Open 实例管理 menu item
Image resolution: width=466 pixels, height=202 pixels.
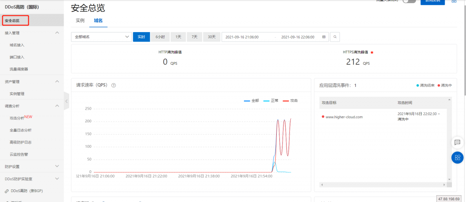click(17, 94)
